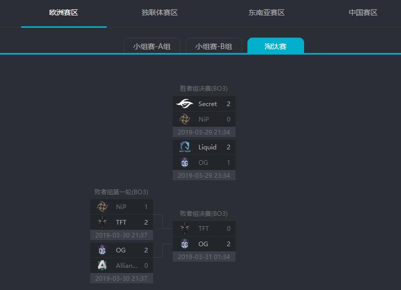Click OG logo in the Liquid match

185,163
